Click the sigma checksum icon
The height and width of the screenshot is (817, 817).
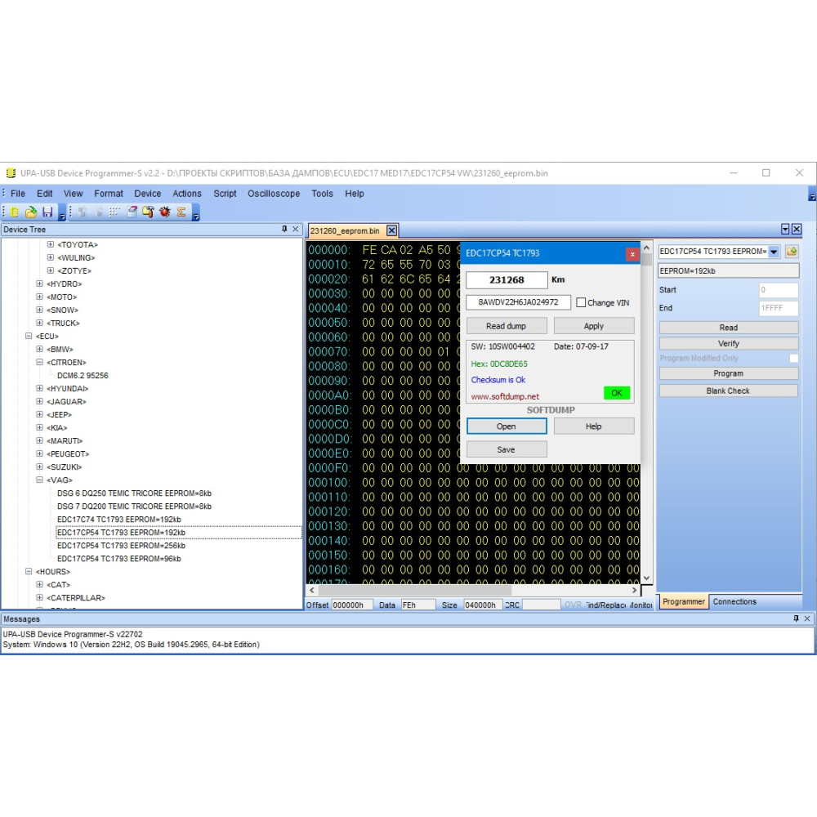(181, 212)
